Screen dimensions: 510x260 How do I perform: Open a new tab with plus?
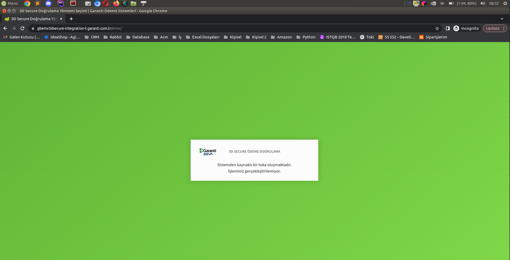[71, 19]
